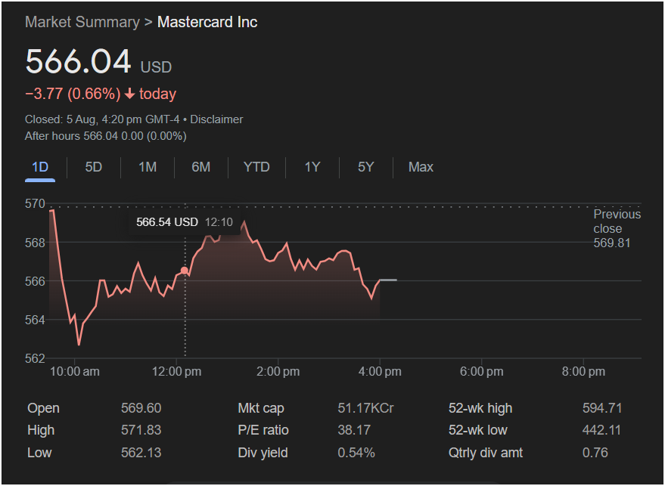Open the Market Summary breadcrumb link
The width and height of the screenshot is (665, 486).
pyautogui.click(x=82, y=22)
